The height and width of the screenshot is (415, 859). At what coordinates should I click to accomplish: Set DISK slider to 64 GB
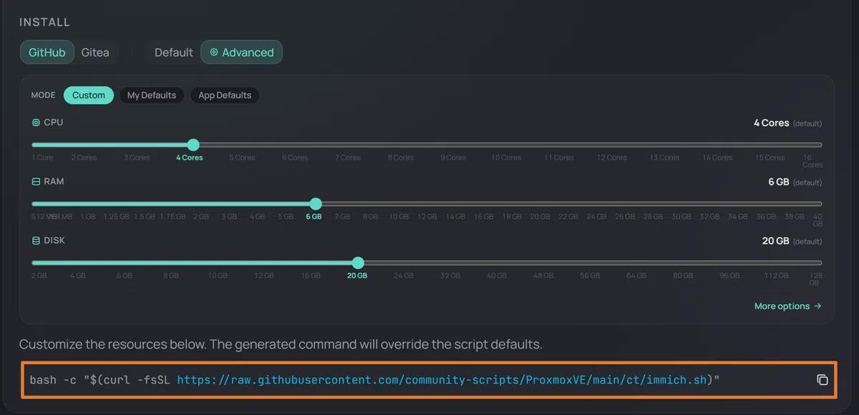[x=636, y=263]
